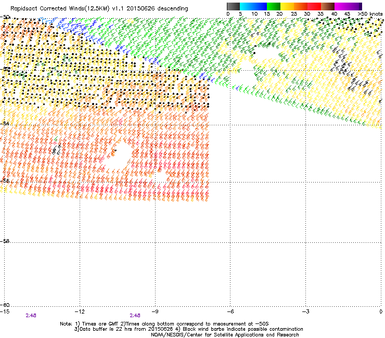385x338 pixels.
Task: Click the brown 35-40 knots legend segment
Action: (328, 6)
